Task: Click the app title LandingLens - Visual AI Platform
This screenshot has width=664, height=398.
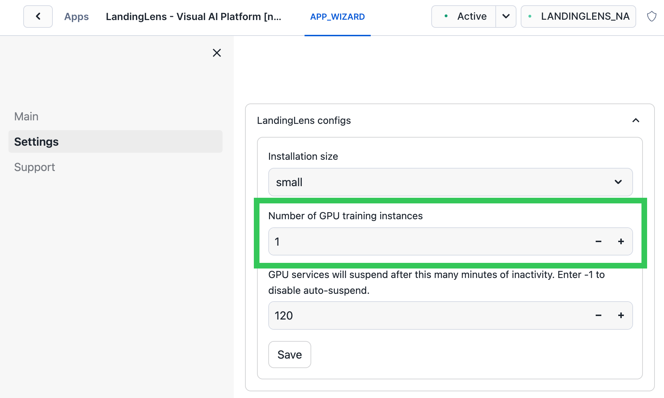Action: [x=193, y=17]
